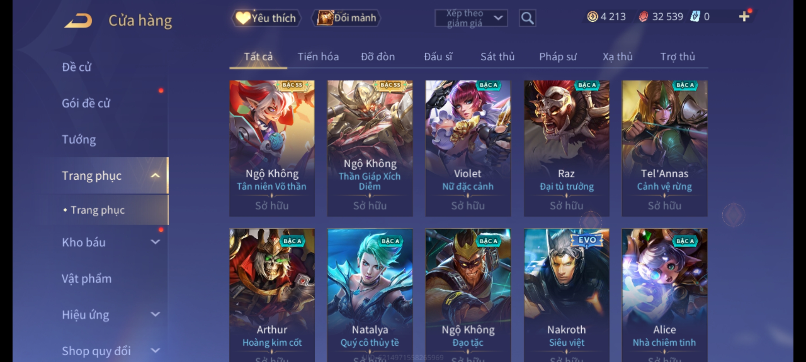Open Gói đề cử in the sidebar

click(x=86, y=103)
